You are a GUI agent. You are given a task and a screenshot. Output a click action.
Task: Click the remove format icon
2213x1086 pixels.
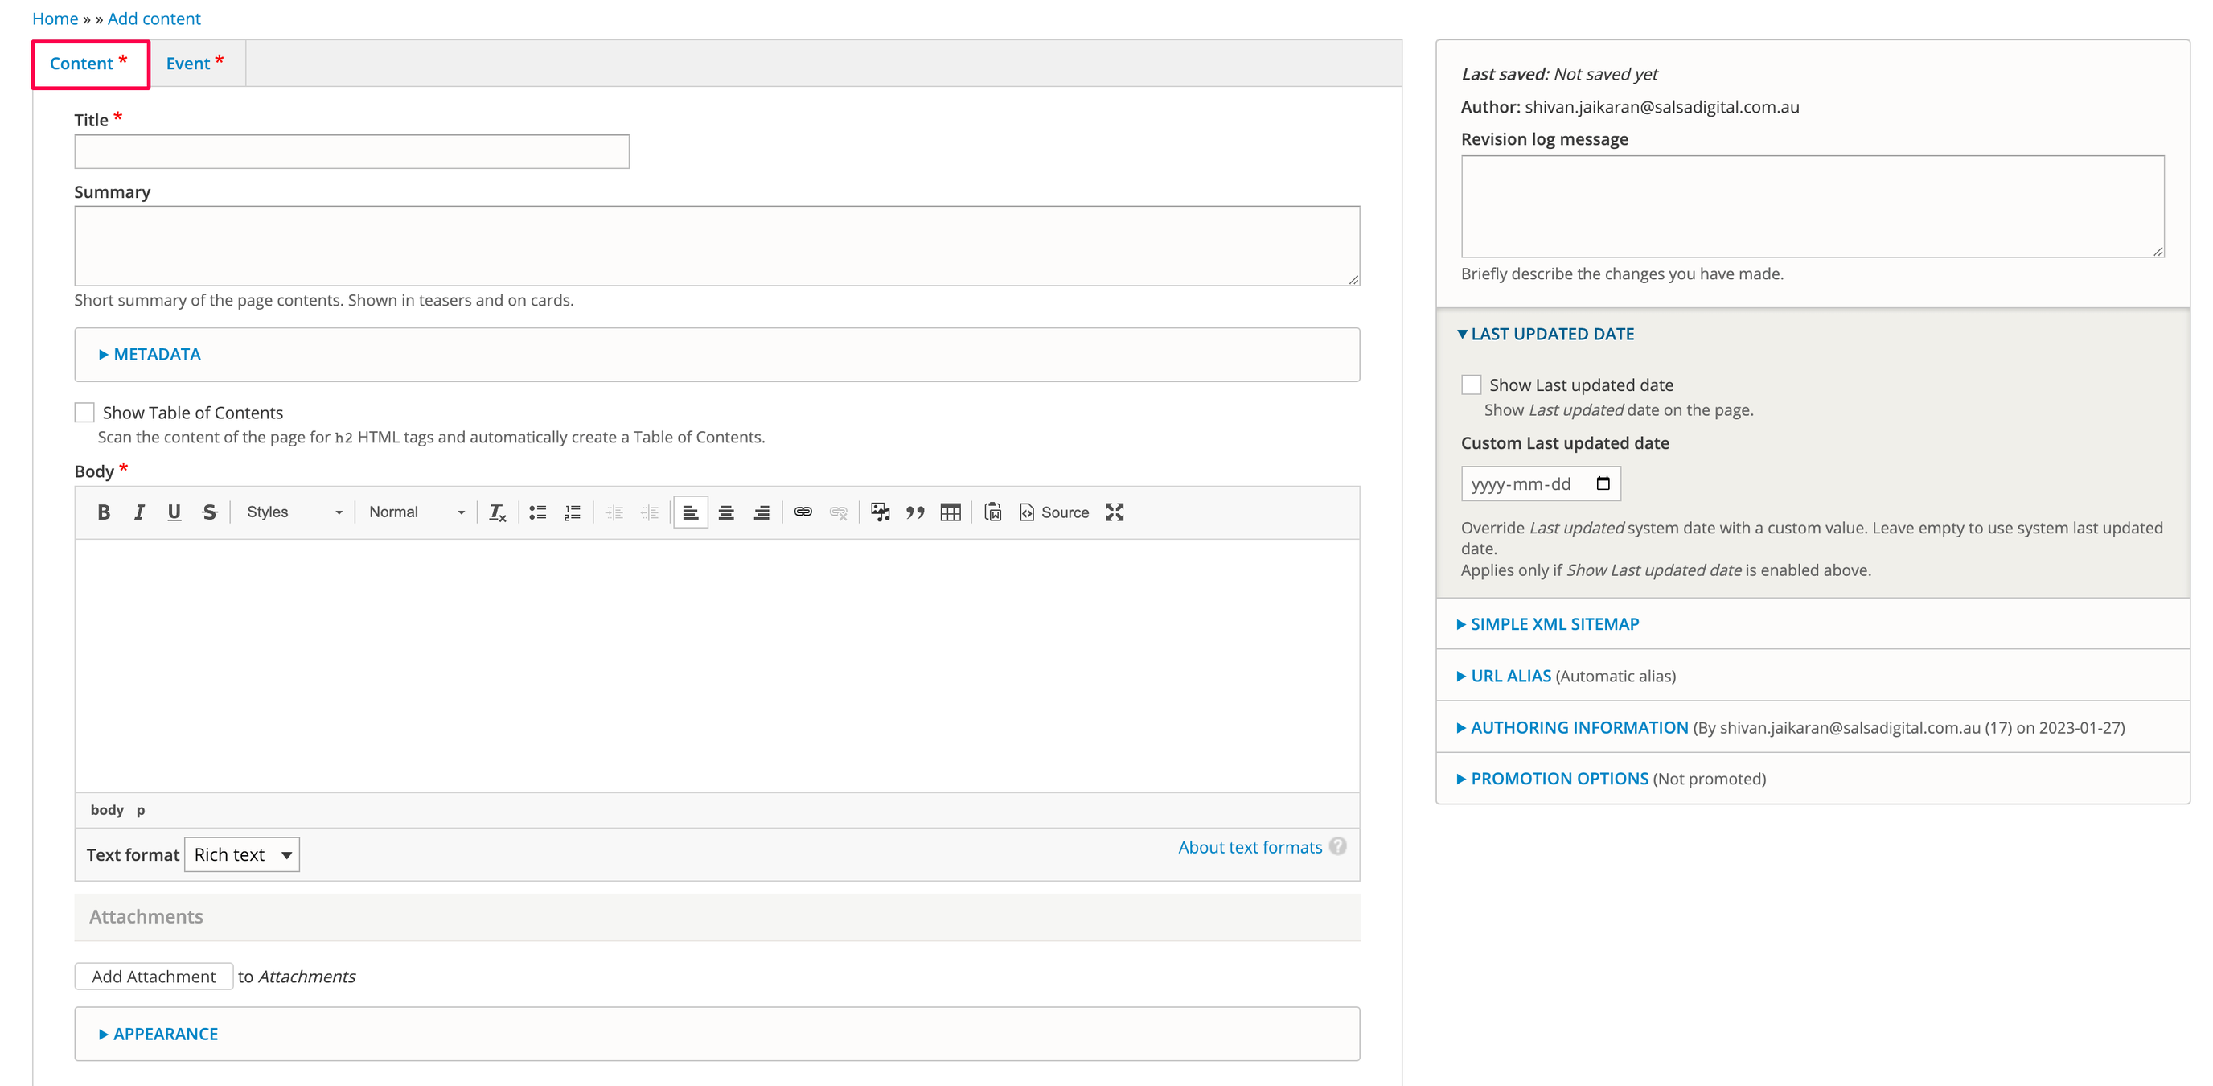(498, 512)
